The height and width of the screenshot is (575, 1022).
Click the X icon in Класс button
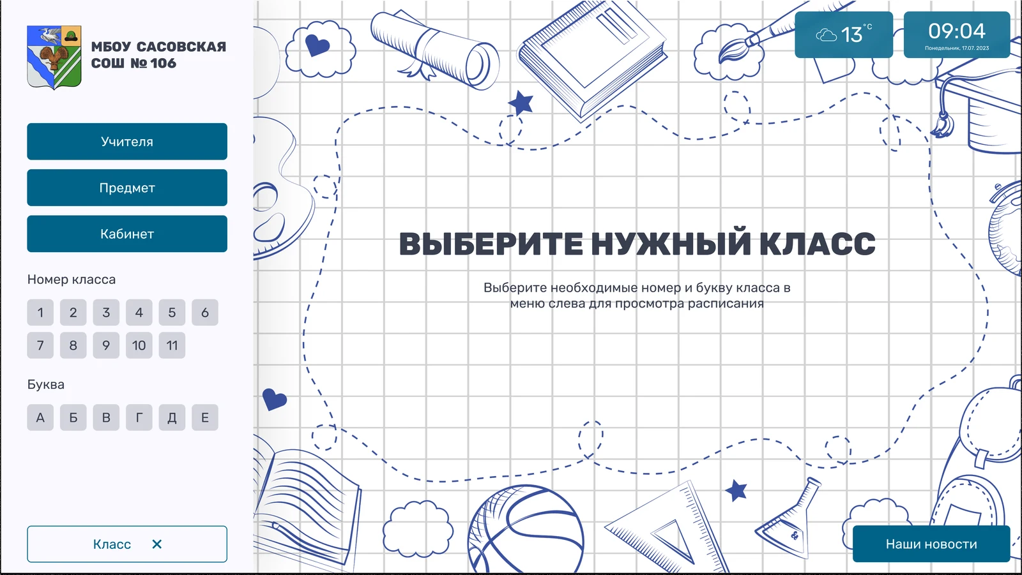coord(157,544)
